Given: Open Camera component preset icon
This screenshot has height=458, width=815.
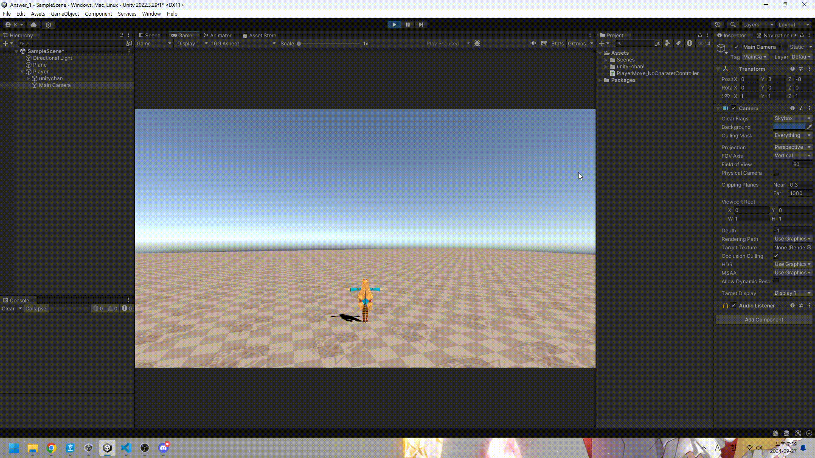Looking at the screenshot, I should coord(801,109).
